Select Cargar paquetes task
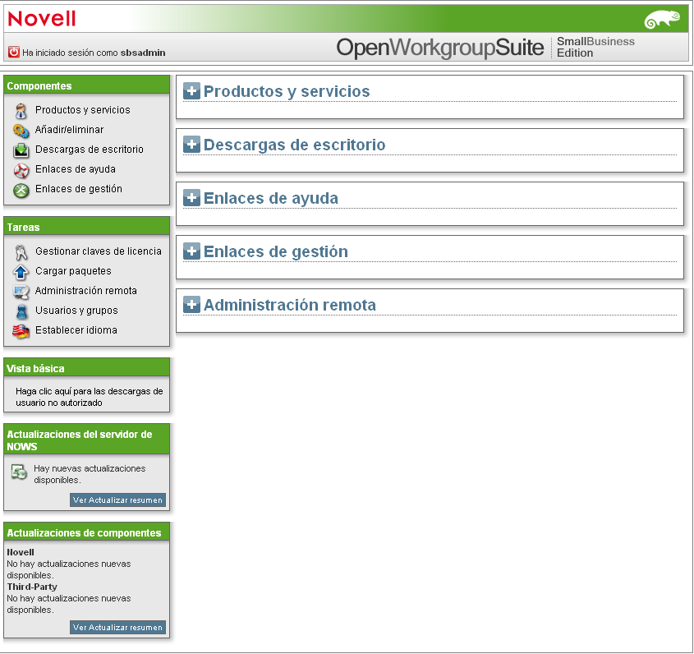Viewport: 694px width, 654px height. [x=73, y=271]
